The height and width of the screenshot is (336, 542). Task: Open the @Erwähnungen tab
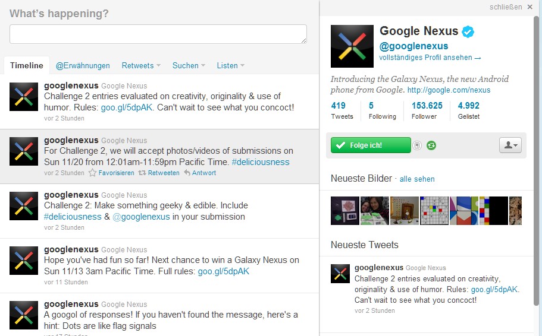(83, 65)
